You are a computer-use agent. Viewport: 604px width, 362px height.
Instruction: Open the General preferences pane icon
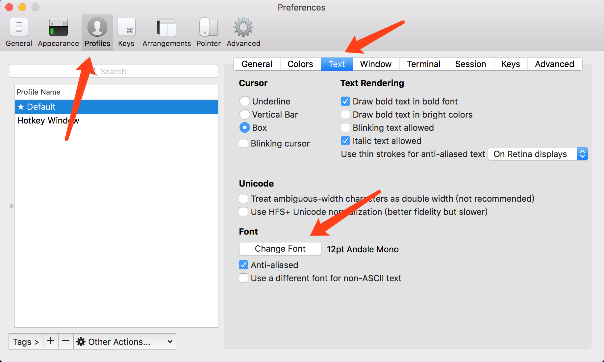[19, 28]
